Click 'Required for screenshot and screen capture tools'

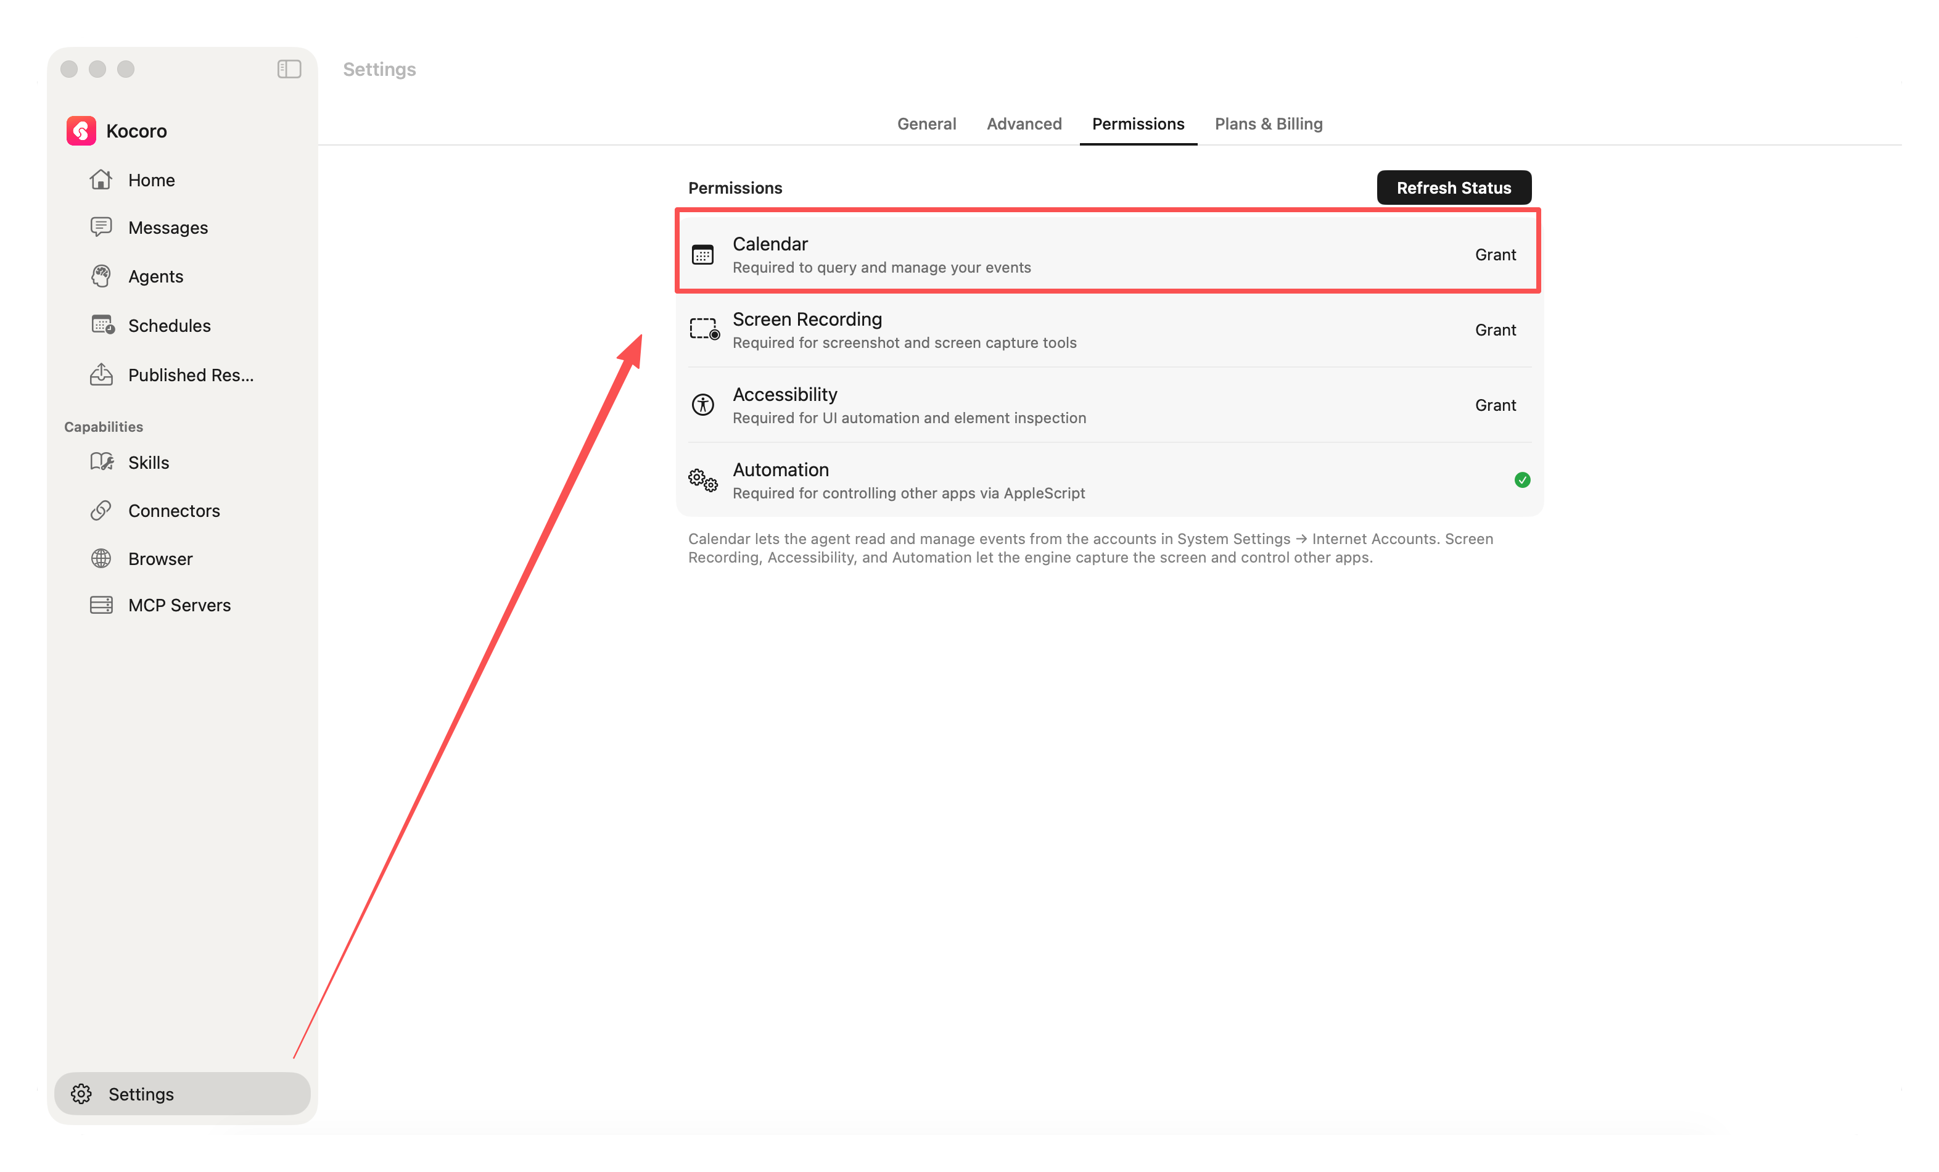[904, 342]
